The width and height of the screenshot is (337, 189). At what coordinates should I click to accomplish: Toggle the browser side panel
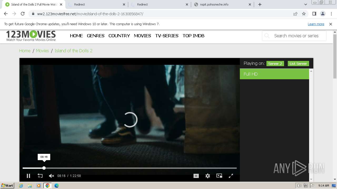314,14
